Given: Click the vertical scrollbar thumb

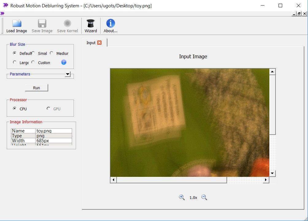Looking at the screenshot, I should pos(272,105).
